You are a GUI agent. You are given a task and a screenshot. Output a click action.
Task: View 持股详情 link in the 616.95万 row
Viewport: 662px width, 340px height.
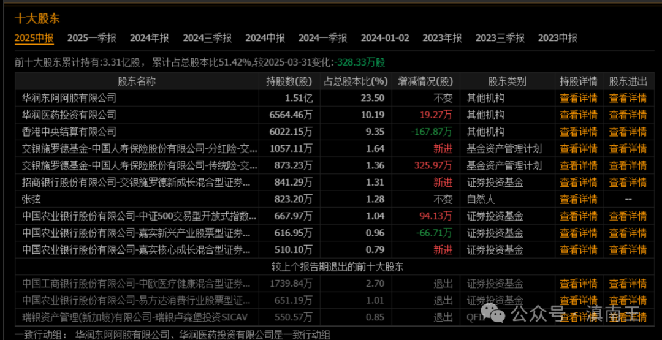click(x=579, y=233)
